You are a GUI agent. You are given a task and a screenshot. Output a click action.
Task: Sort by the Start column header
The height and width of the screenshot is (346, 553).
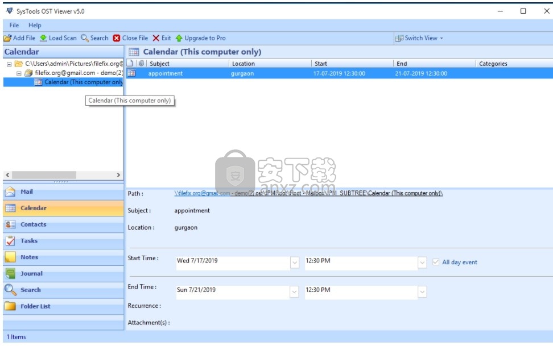[352, 64]
